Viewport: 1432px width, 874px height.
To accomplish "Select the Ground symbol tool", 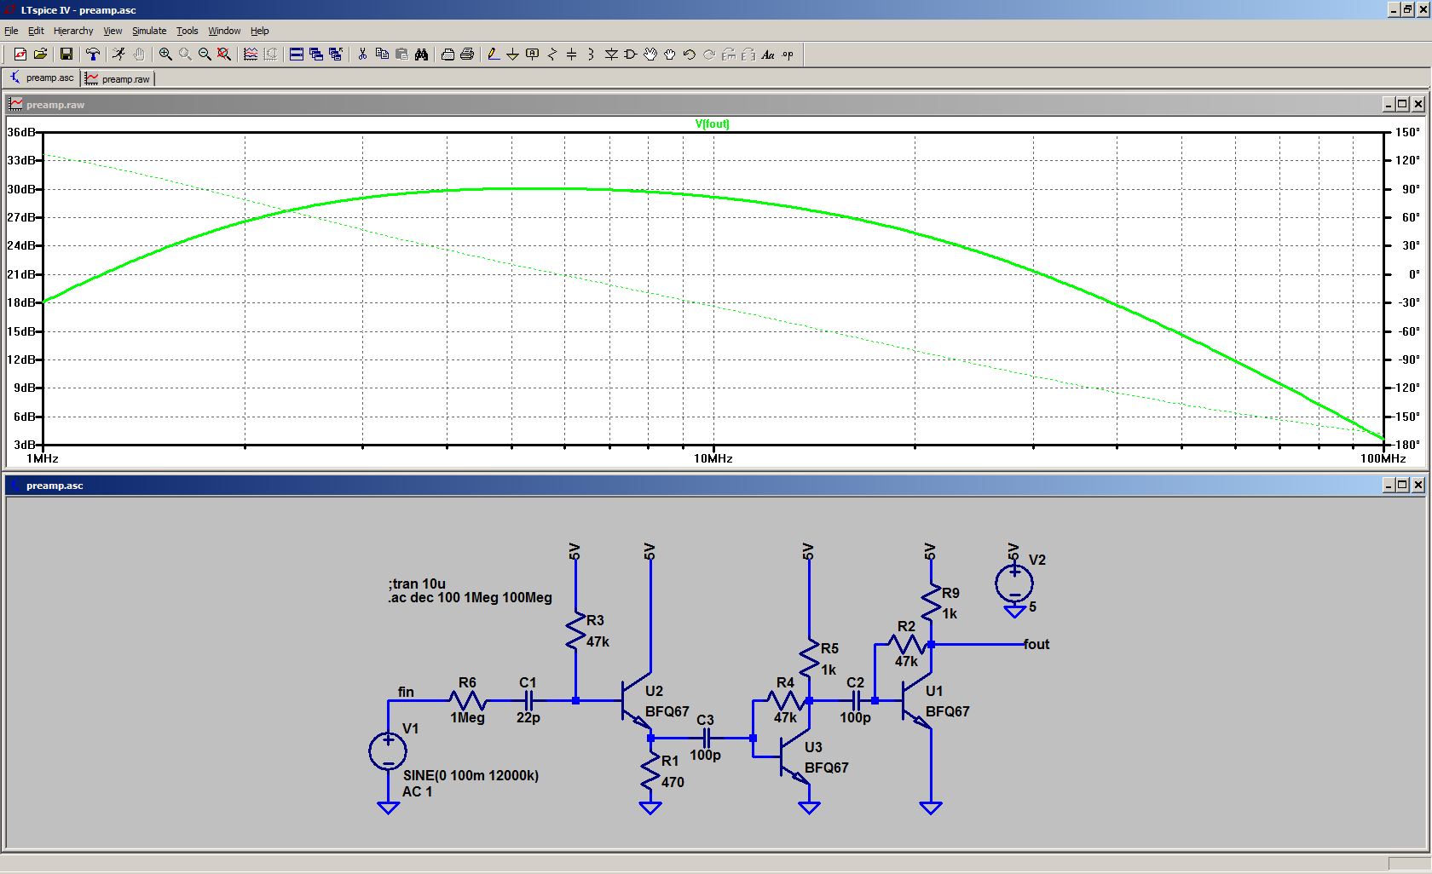I will point(513,55).
